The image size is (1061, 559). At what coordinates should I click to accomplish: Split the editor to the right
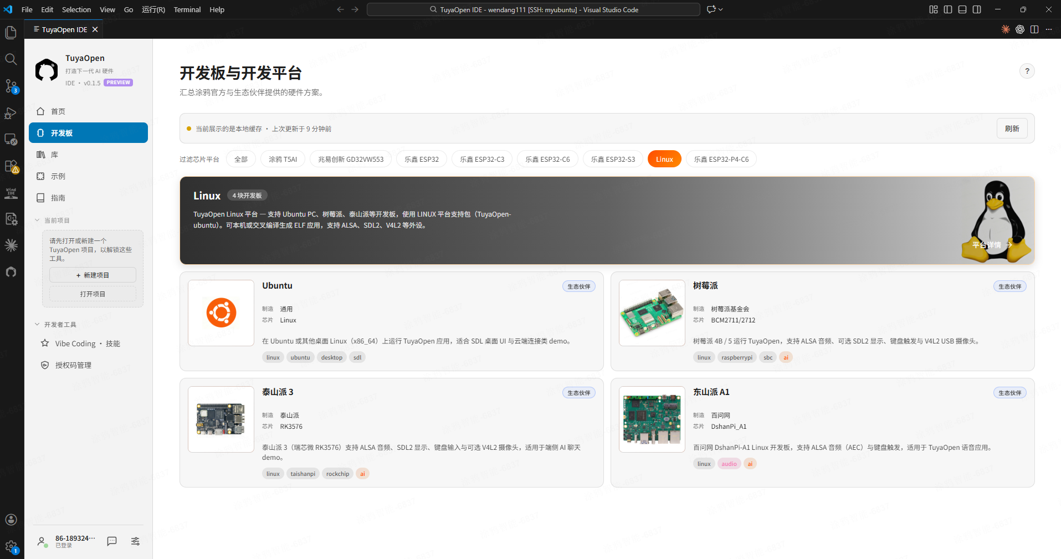1034,29
